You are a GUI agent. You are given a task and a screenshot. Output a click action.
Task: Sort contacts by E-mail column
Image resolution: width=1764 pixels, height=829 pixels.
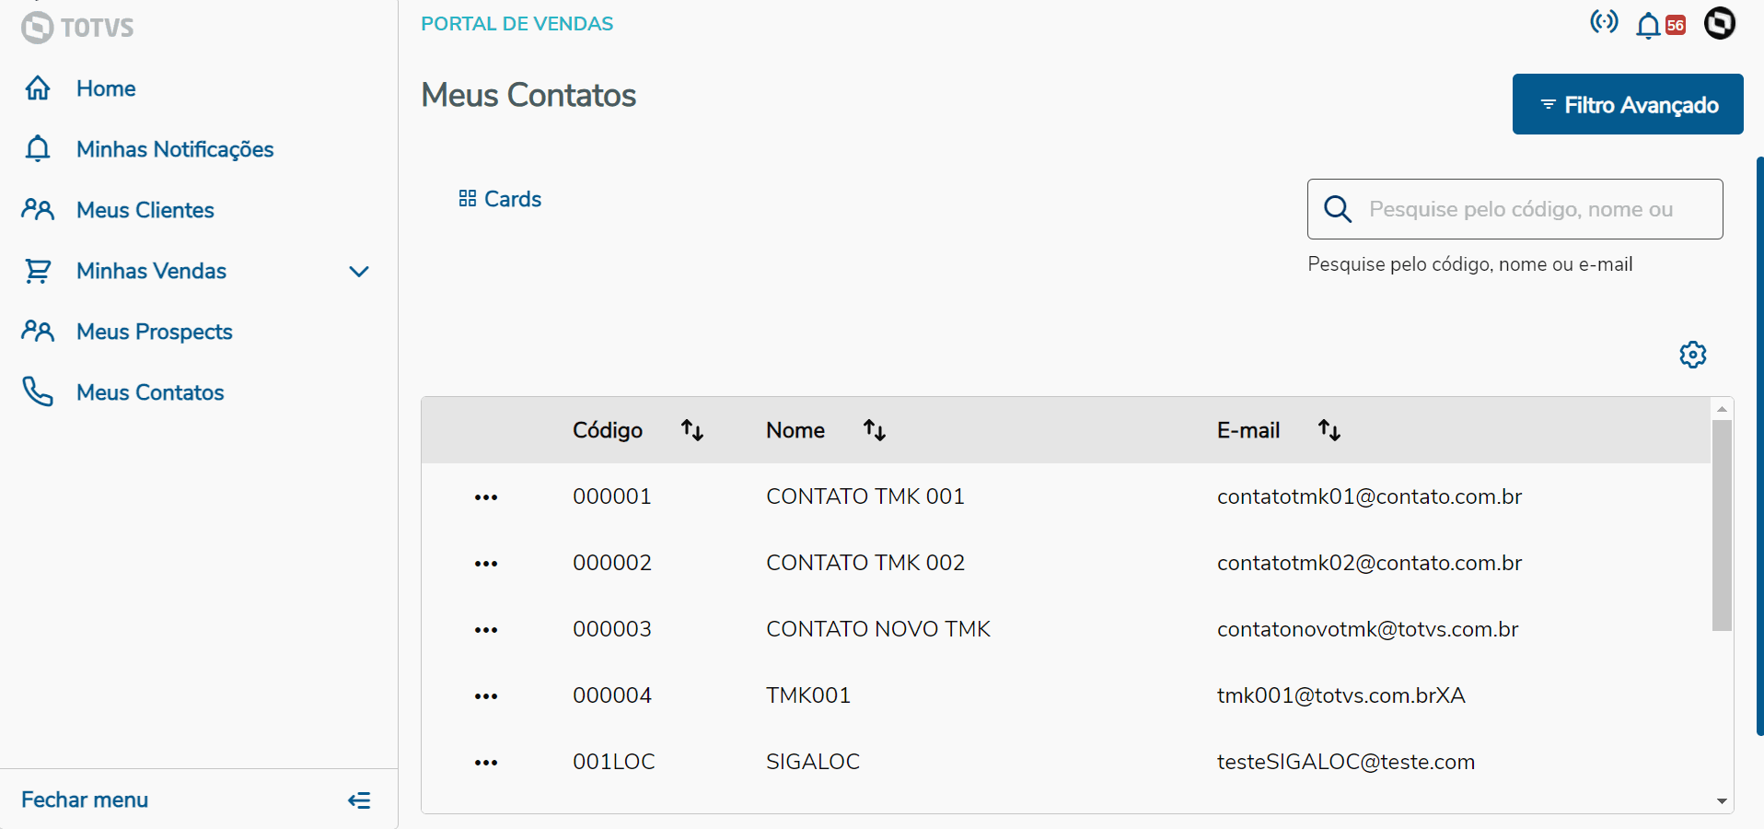click(1329, 430)
